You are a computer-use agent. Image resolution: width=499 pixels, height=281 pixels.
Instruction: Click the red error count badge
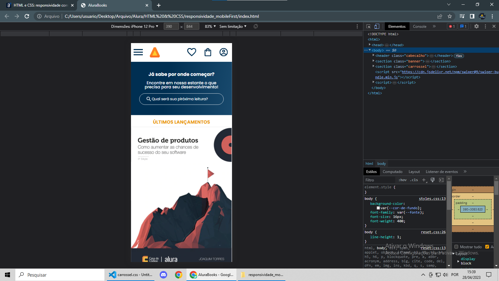tap(452, 27)
